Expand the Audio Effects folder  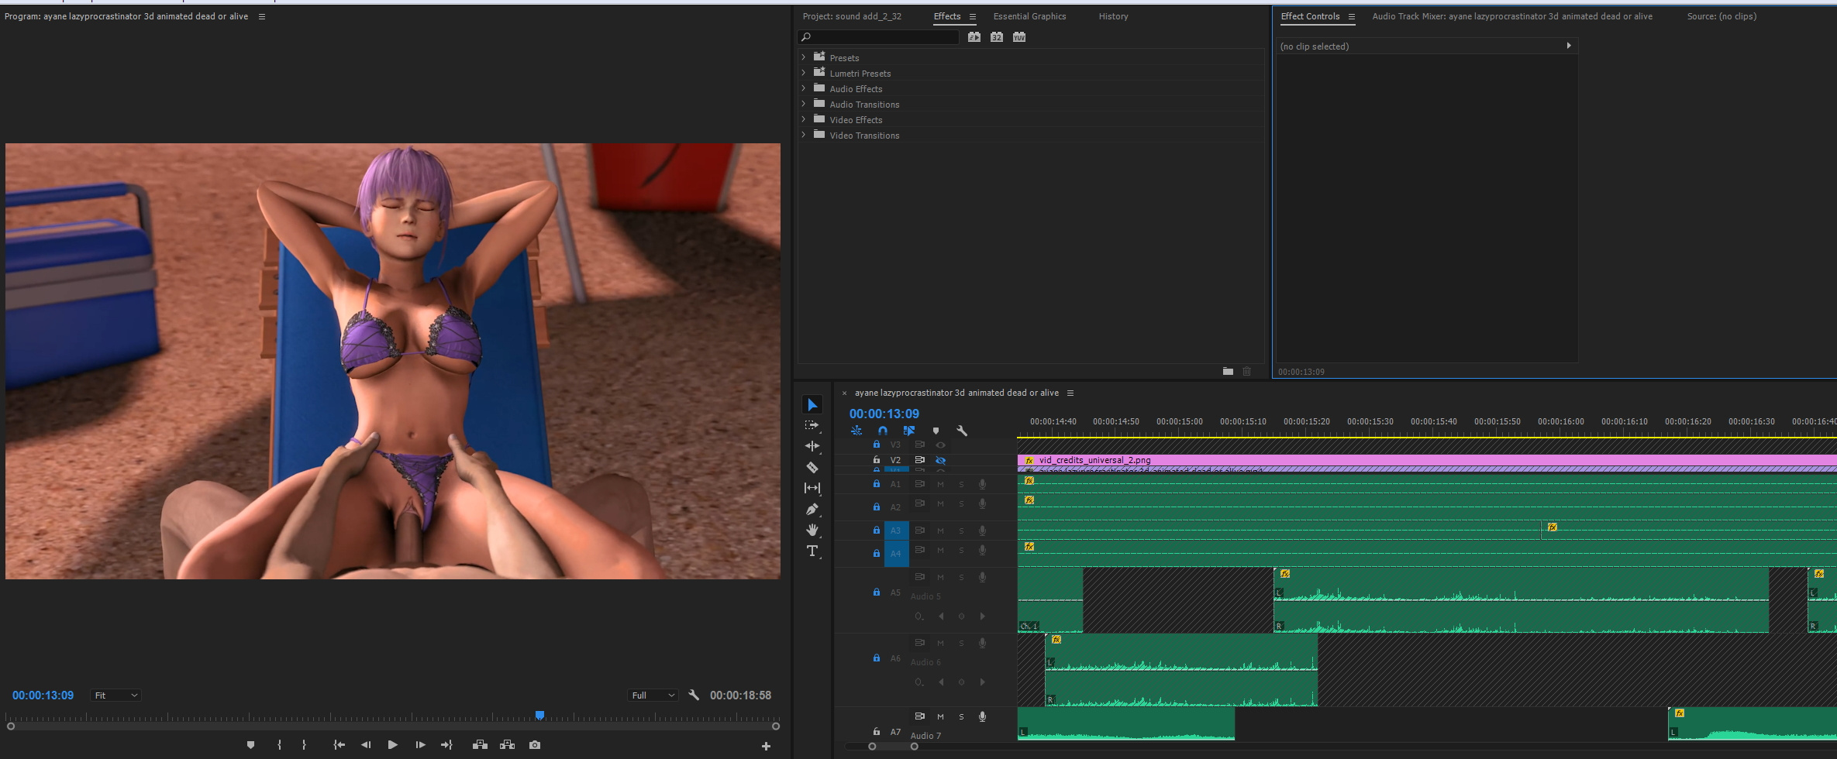[x=804, y=88]
